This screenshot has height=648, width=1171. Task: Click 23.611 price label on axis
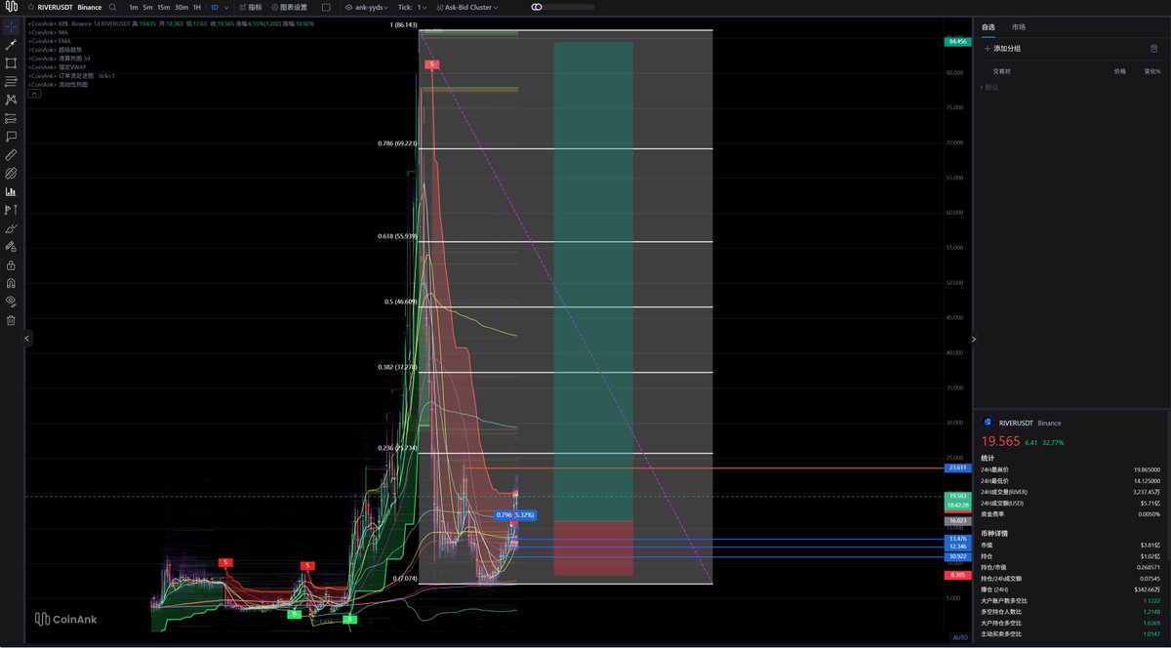pos(956,467)
